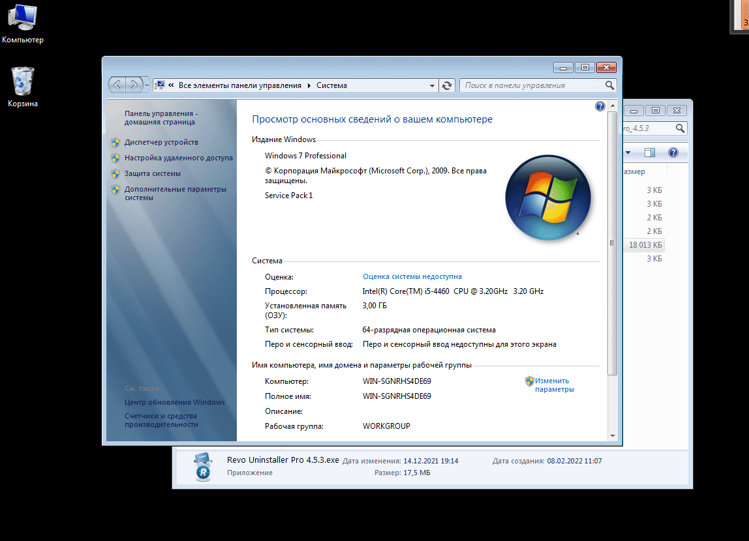Screen dimensions: 749x541
Task: Click shield icon next to 'Изменить параметры'
Action: pyautogui.click(x=529, y=381)
